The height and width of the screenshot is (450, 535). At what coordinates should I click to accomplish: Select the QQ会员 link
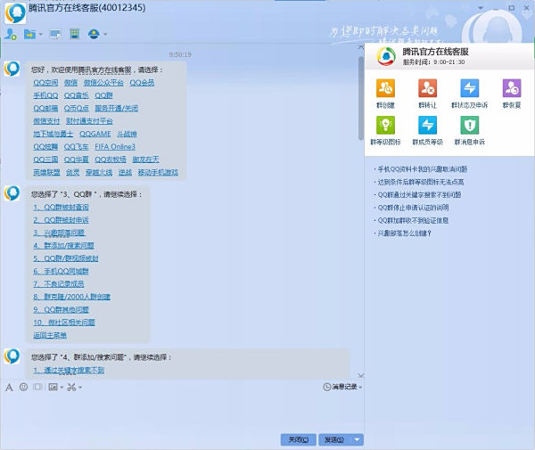coord(142,83)
